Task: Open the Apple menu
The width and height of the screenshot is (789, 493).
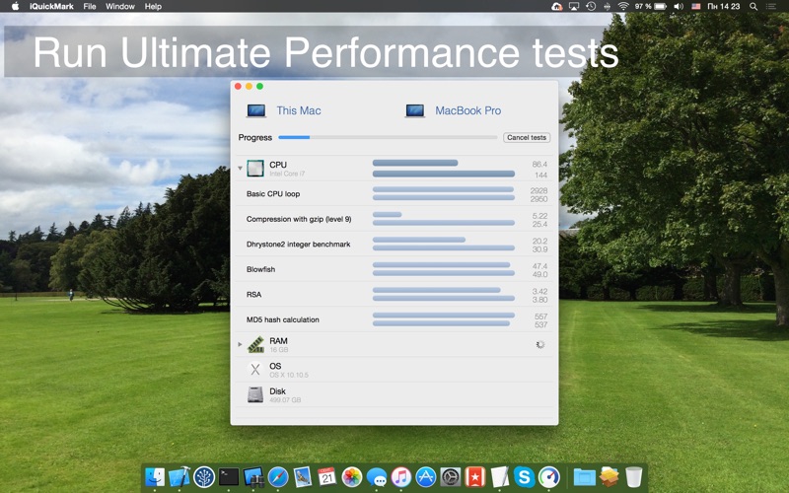Action: pyautogui.click(x=15, y=6)
